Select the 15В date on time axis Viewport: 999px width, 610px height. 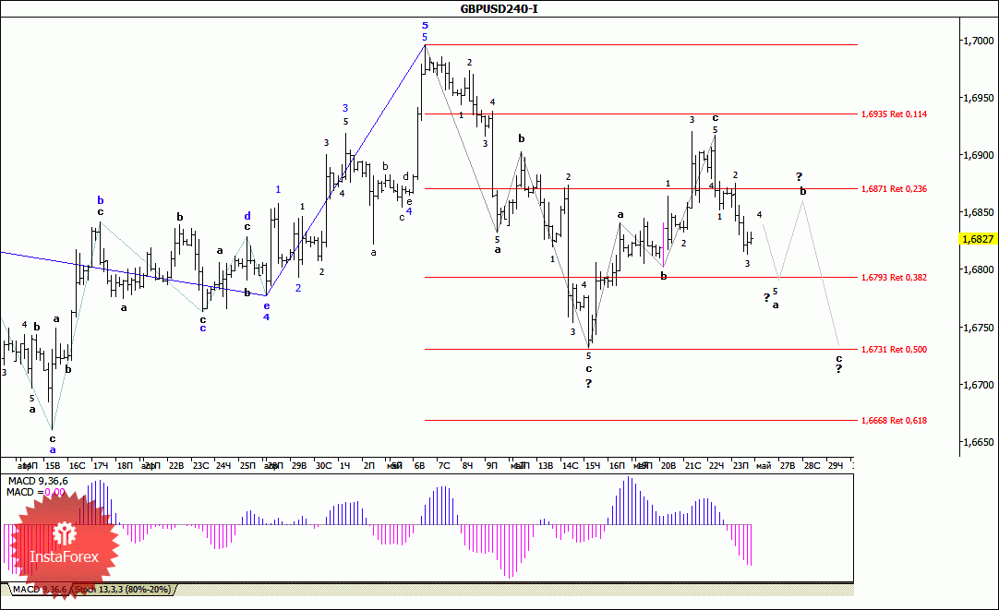click(53, 465)
